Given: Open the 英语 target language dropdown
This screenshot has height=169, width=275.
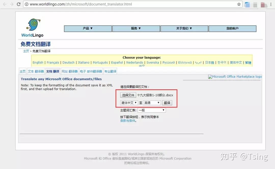Looking at the screenshot, I should coord(152,103).
